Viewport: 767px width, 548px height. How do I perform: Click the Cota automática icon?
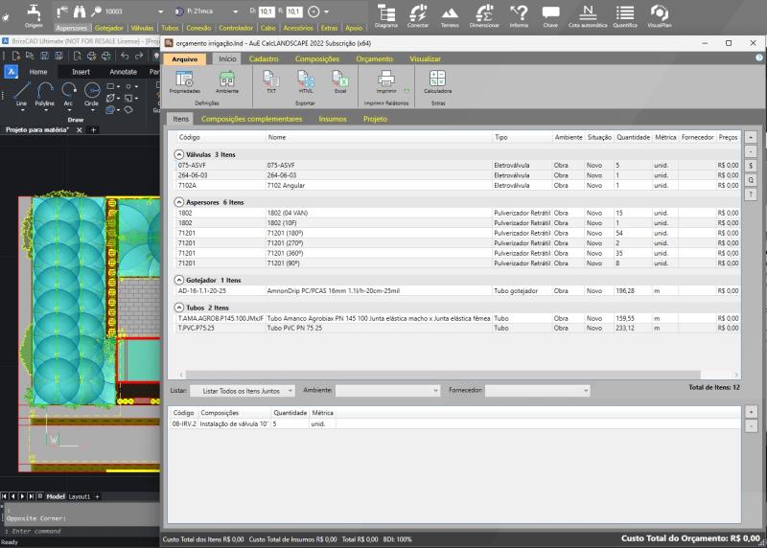(588, 16)
